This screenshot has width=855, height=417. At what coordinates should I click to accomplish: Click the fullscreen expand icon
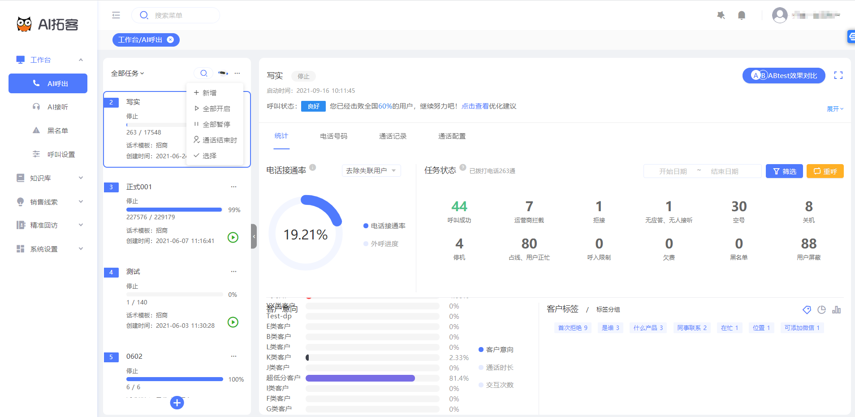point(838,75)
